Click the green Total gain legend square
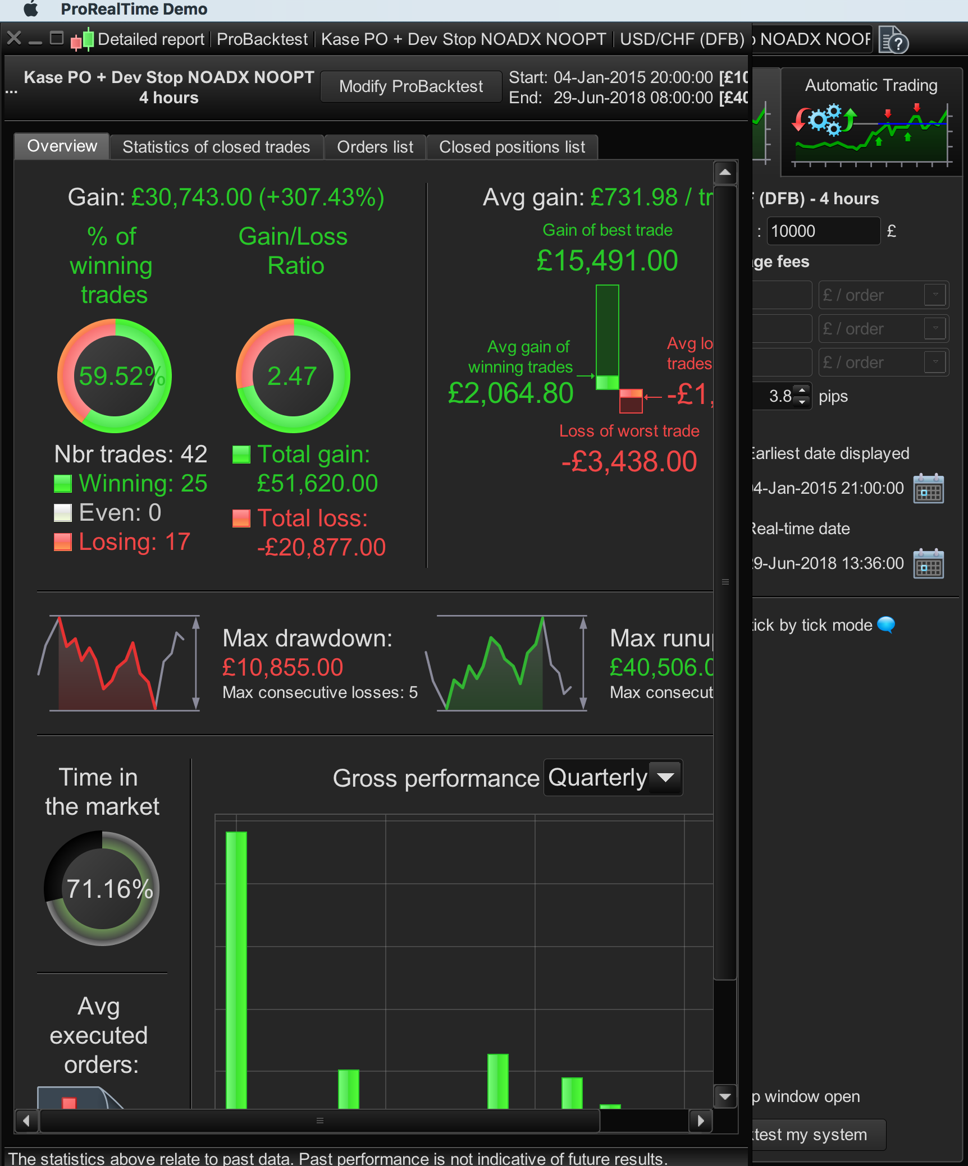Viewport: 968px width, 1166px height. [241, 455]
